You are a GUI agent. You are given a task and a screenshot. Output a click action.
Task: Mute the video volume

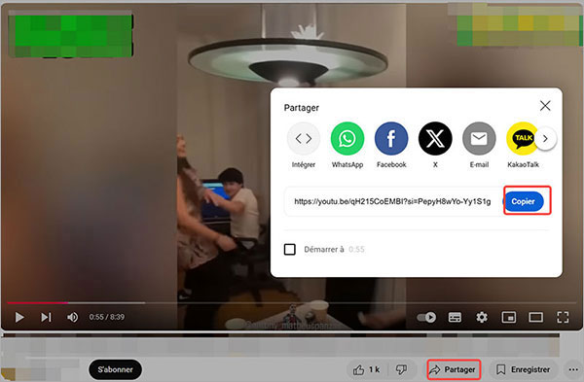coord(73,317)
